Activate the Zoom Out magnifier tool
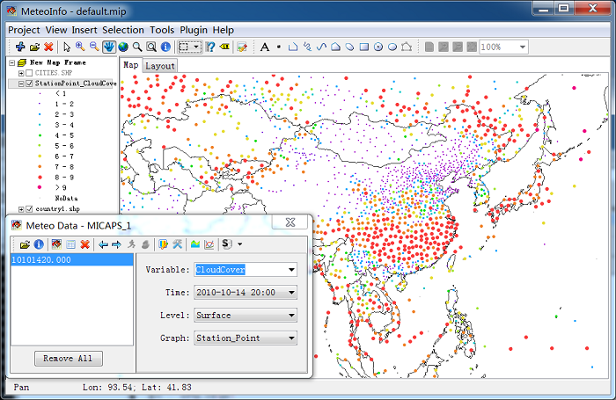Screen dimensions: 616x400 coord(94,47)
